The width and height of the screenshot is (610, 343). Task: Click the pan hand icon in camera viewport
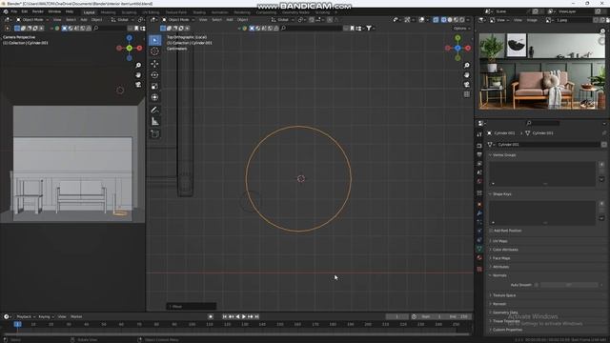click(x=138, y=75)
